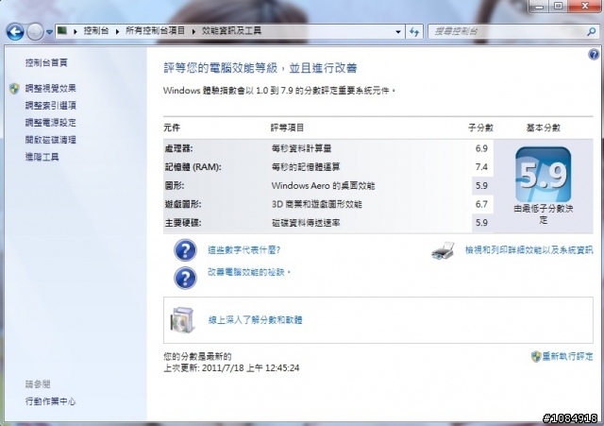Expand arrow before 效能資訊及工具 breadcrumb

pyautogui.click(x=193, y=31)
